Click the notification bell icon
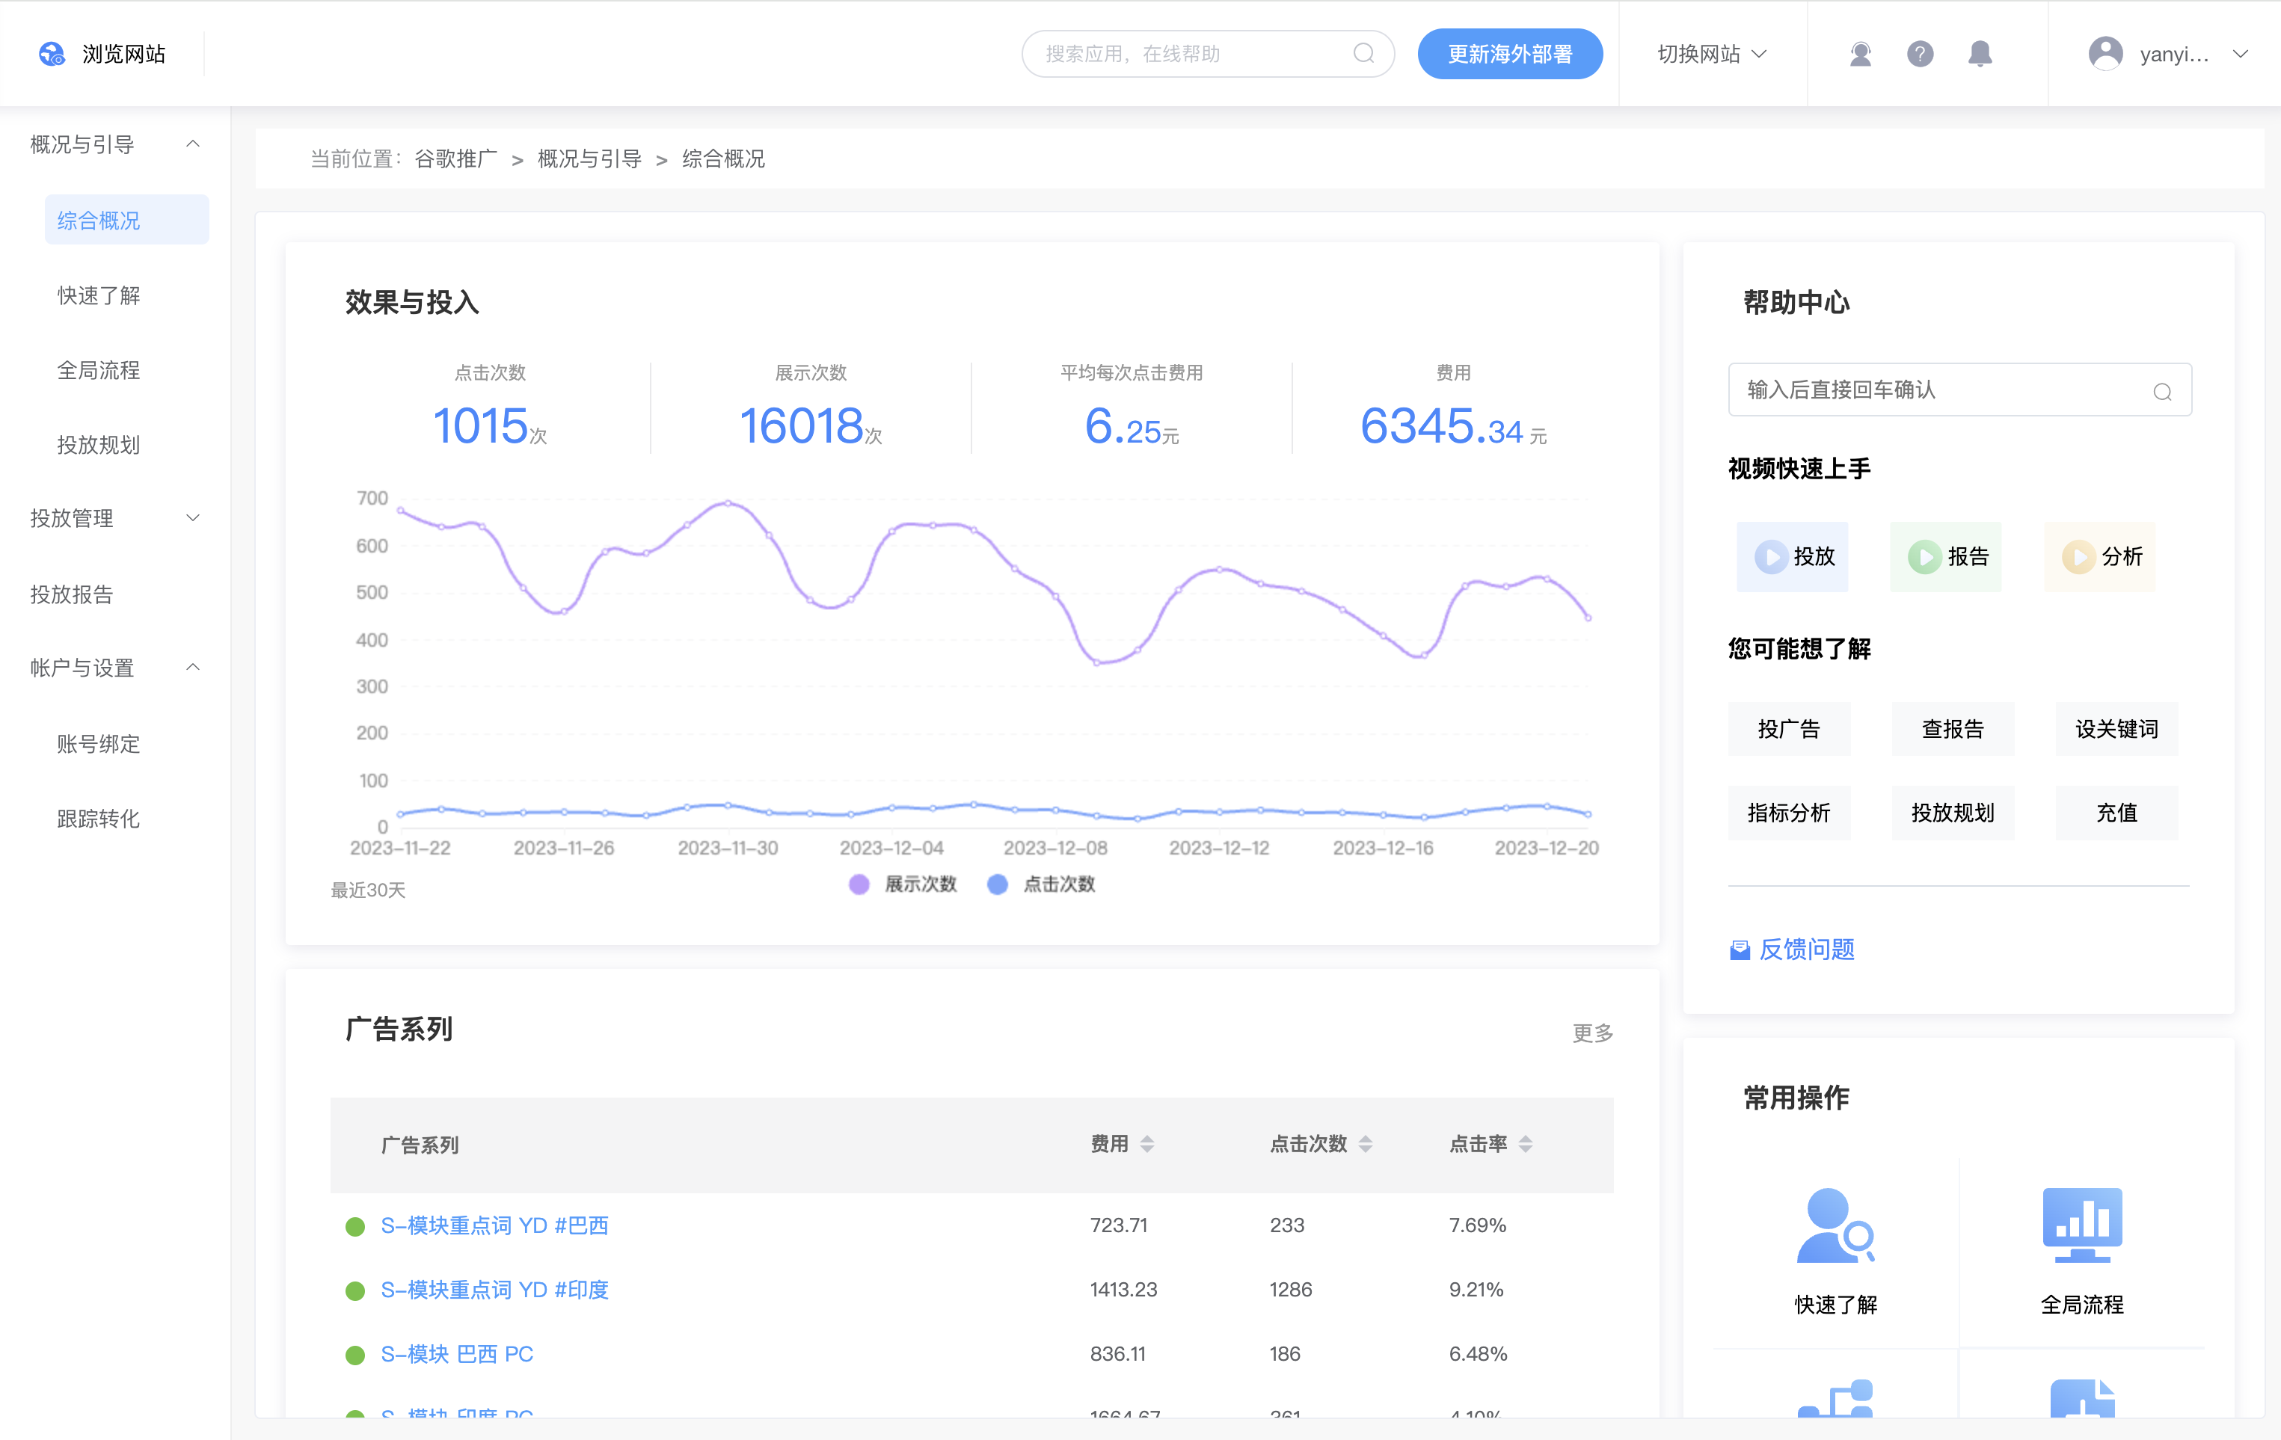2281x1440 pixels. (1979, 54)
